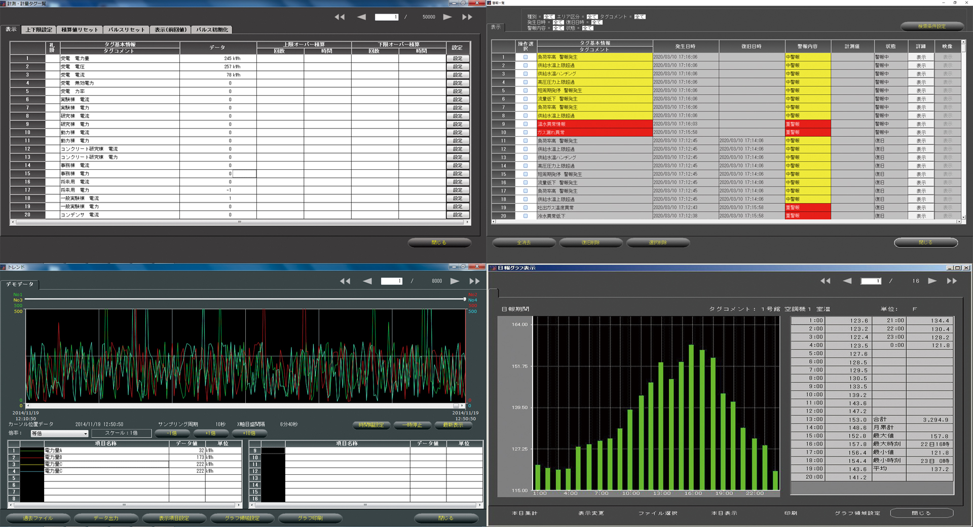Switch to 表示(前回値) tab
This screenshot has width=973, height=527.
click(171, 30)
